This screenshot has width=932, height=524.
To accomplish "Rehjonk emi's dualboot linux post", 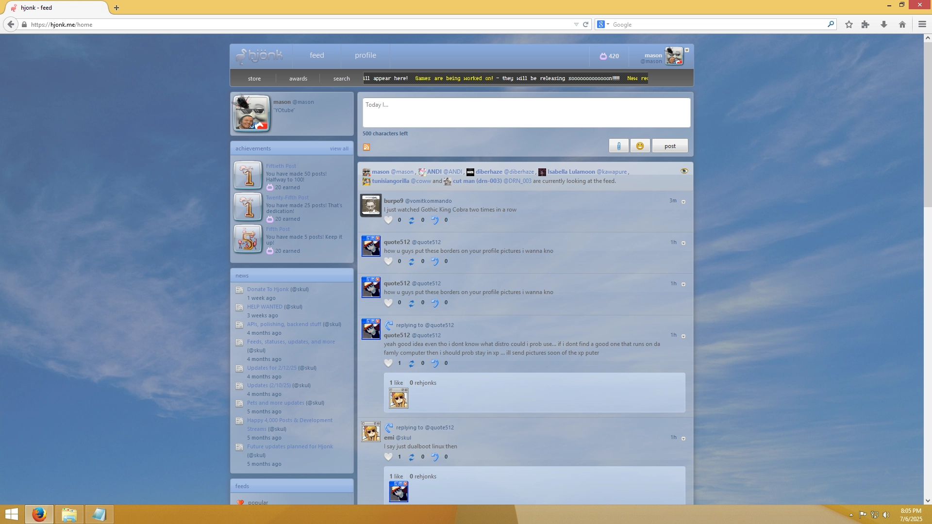I will pos(411,457).
